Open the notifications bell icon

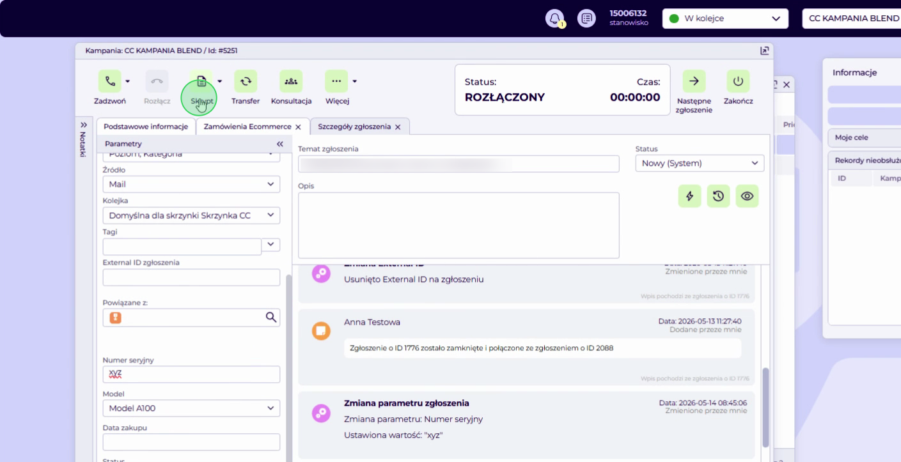click(x=554, y=19)
